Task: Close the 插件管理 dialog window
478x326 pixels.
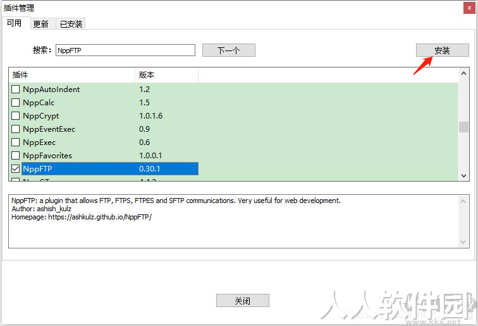Action: [469, 8]
